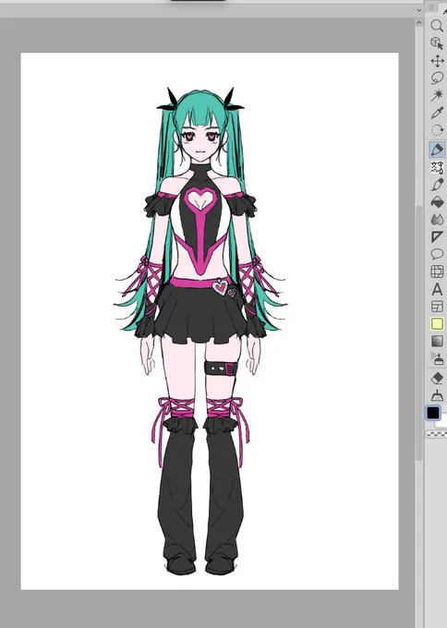Select the Text tool letter A
447x628 pixels.
[437, 289]
